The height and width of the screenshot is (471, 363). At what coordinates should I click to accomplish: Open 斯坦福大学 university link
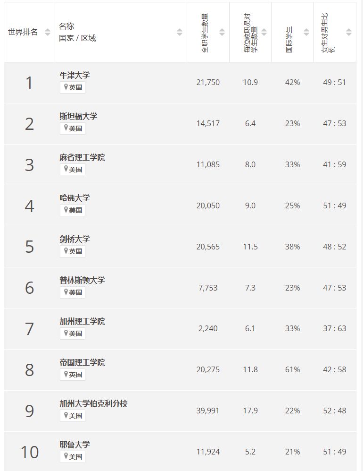point(79,116)
